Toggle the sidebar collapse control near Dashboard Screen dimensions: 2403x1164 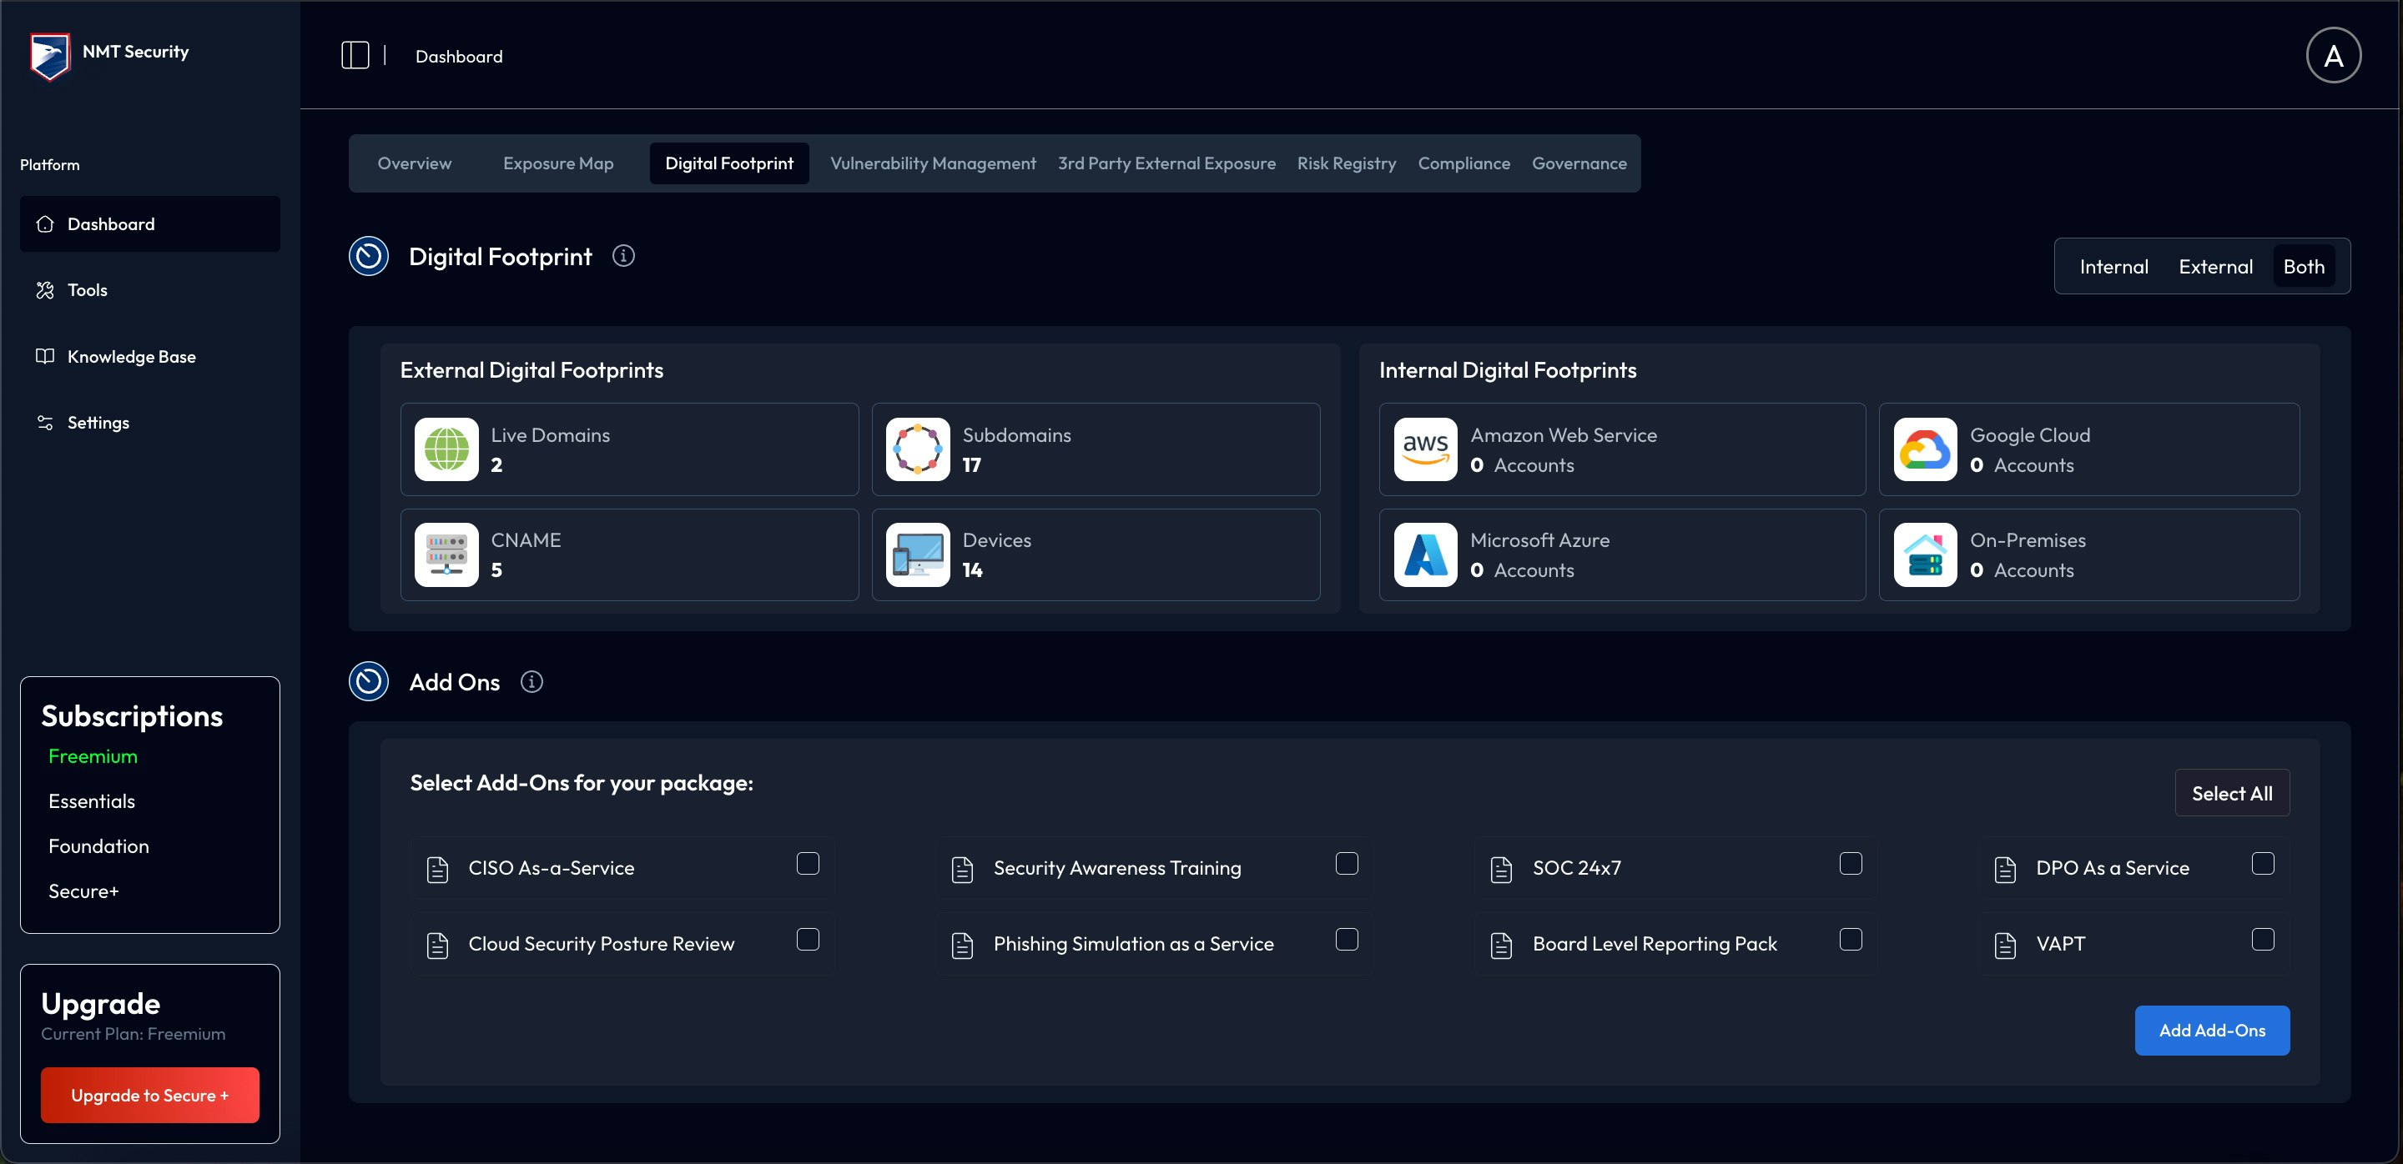[x=355, y=55]
